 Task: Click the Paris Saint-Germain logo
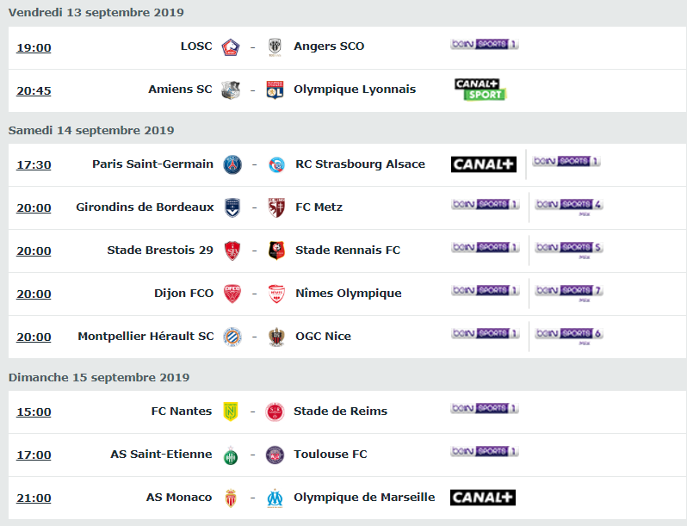pyautogui.click(x=232, y=164)
